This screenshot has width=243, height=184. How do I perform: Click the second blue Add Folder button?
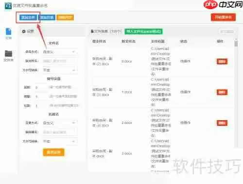click(47, 17)
